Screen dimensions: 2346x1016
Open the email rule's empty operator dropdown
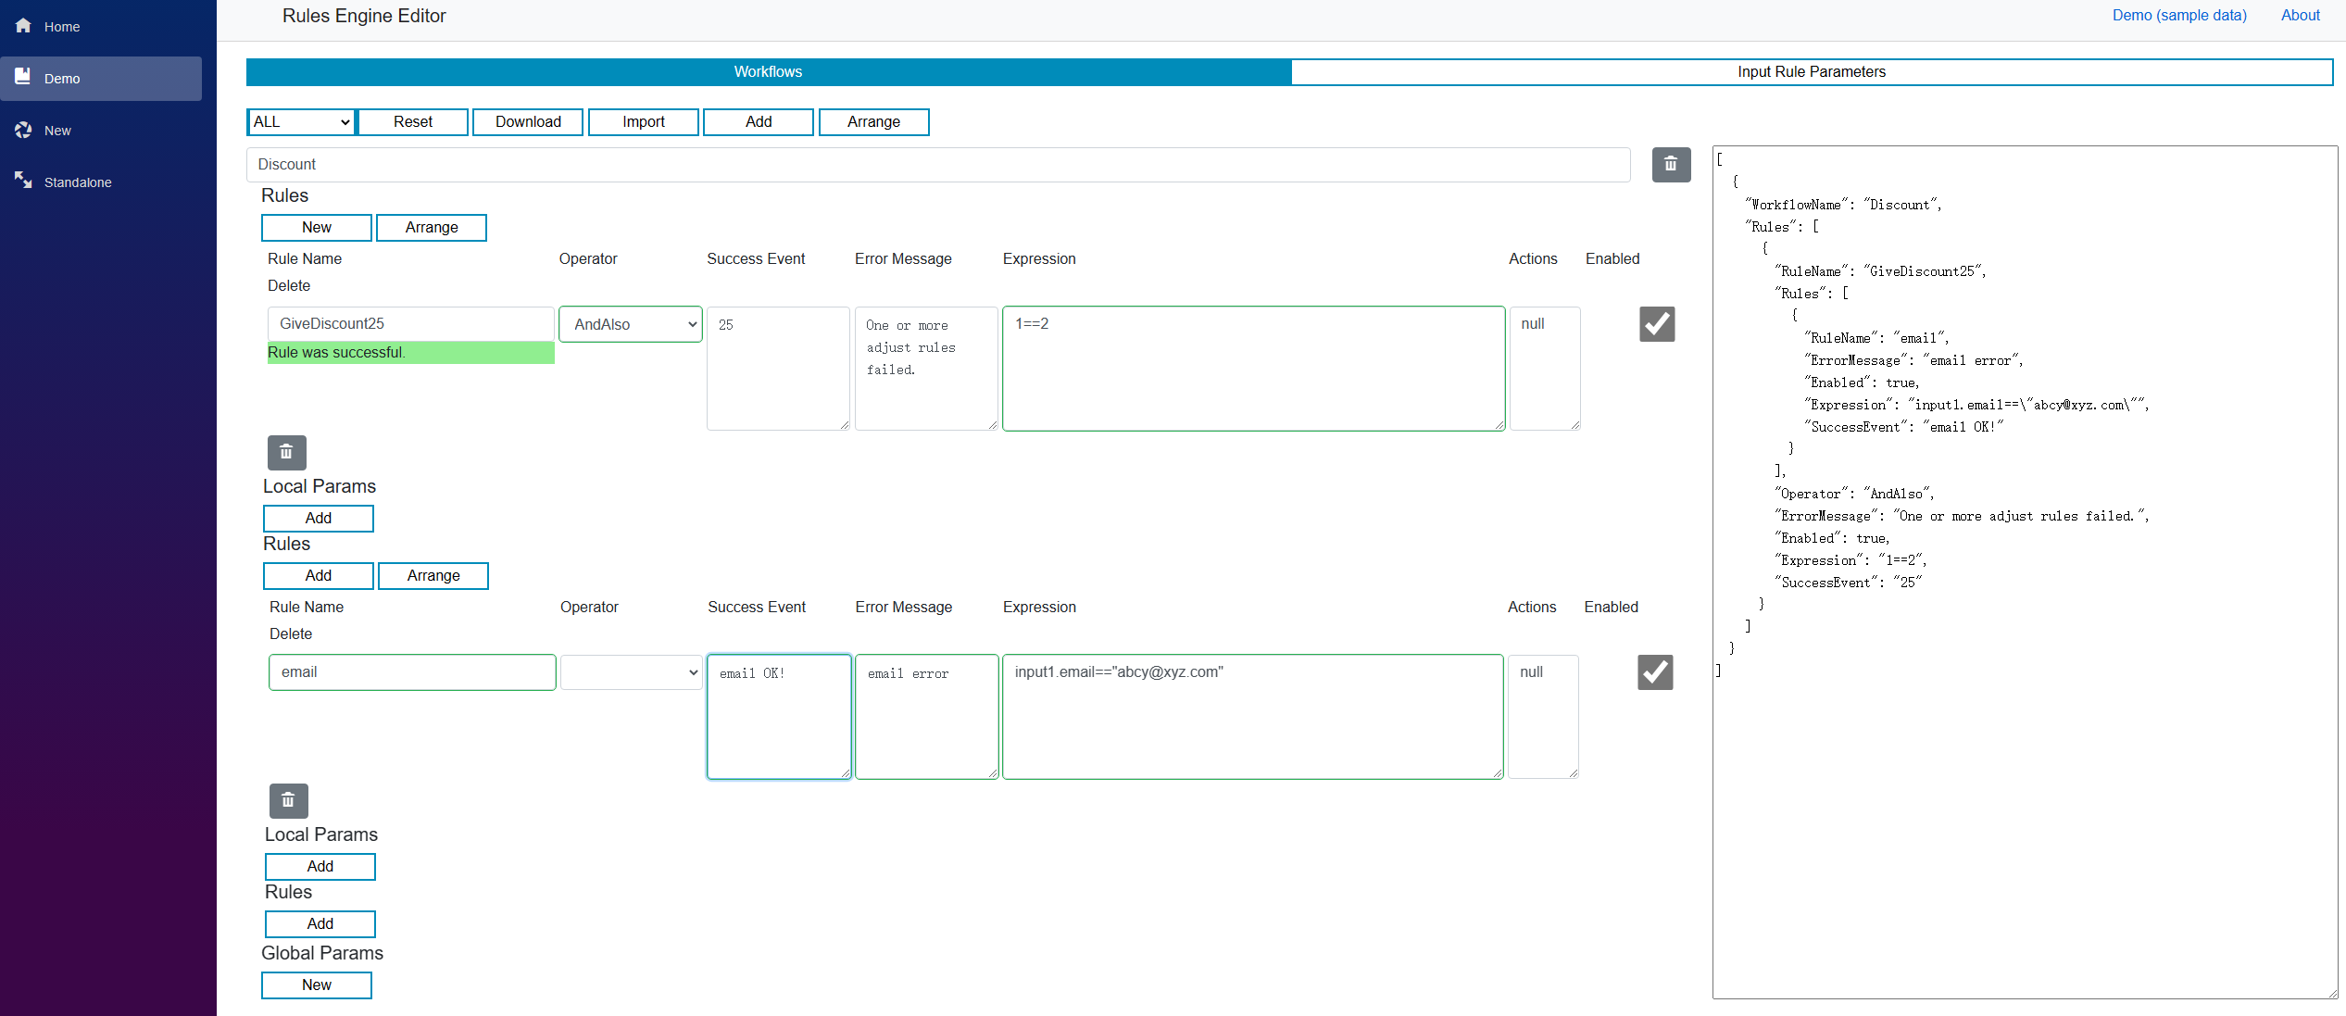pyautogui.click(x=631, y=672)
